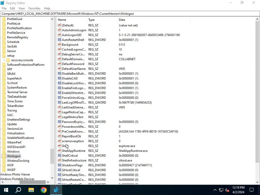This screenshot has width=260, height=195.
Task: Click the ProfileList folder icon
Action: 4,24
